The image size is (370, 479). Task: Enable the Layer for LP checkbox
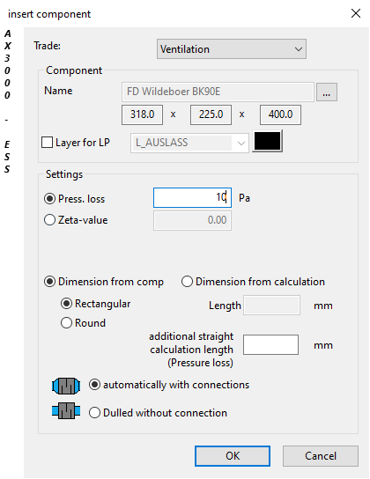pyautogui.click(x=47, y=143)
